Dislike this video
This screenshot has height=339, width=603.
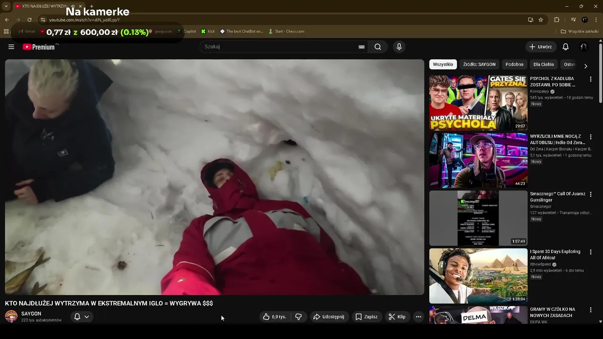pyautogui.click(x=298, y=317)
